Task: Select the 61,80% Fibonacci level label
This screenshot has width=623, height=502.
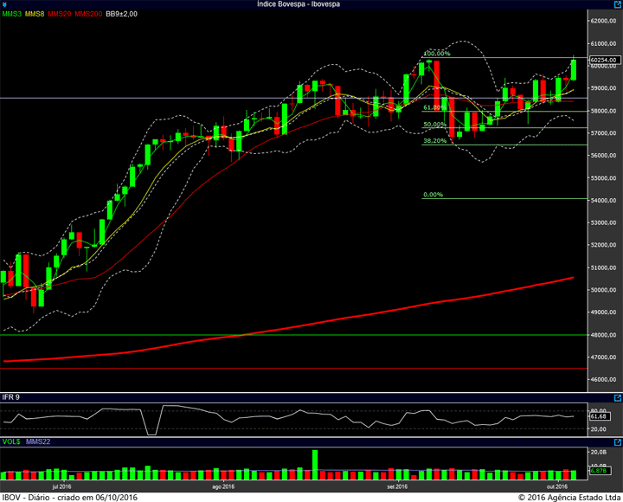Action: pyautogui.click(x=434, y=107)
